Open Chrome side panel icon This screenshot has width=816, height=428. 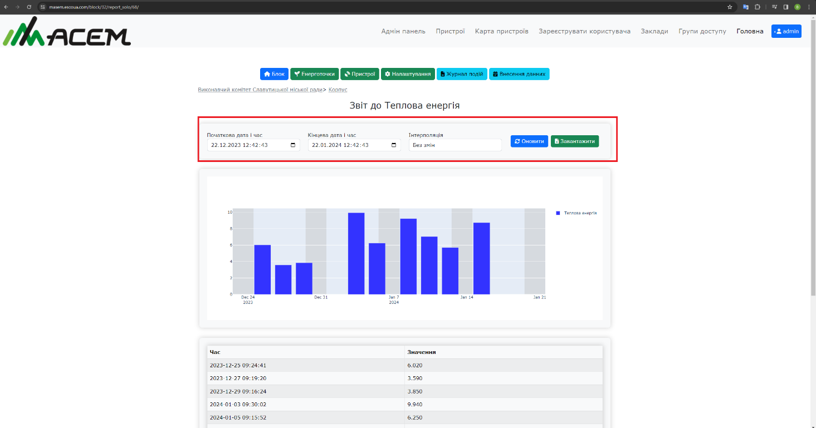click(786, 7)
